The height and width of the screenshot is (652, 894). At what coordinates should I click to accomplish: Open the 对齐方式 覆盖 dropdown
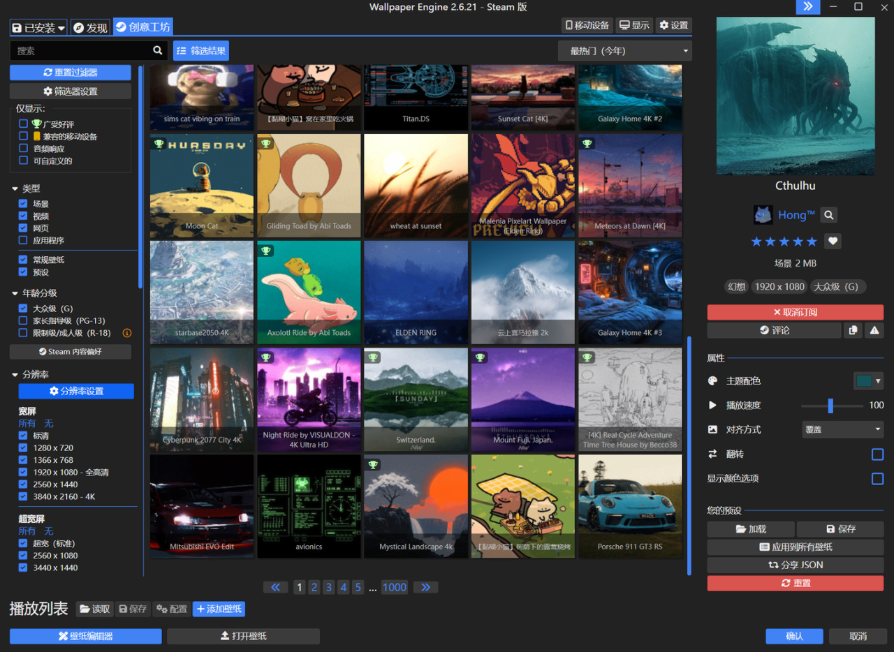842,430
